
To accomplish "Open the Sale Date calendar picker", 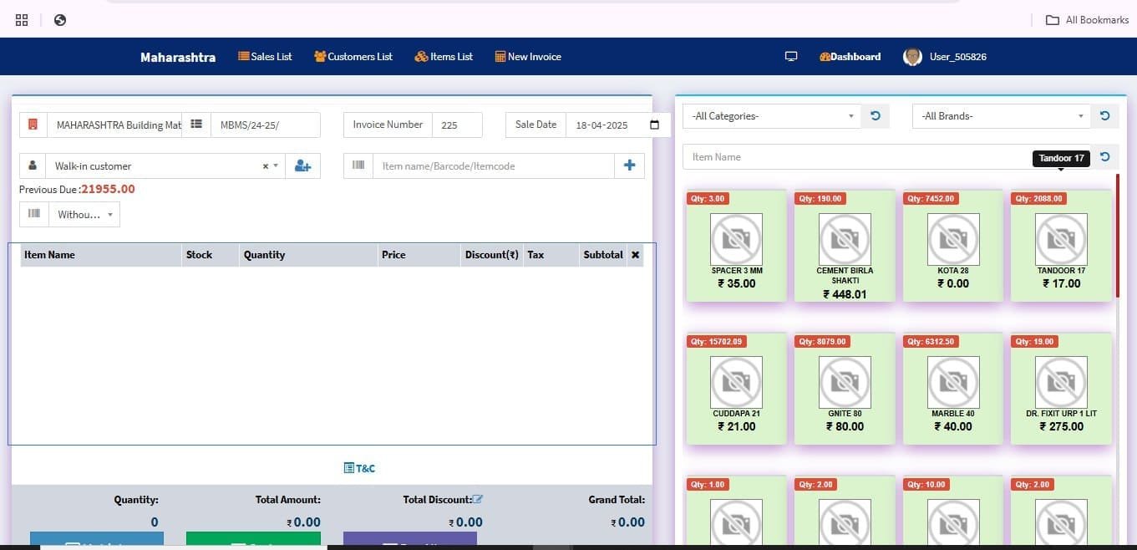I will coord(654,125).
